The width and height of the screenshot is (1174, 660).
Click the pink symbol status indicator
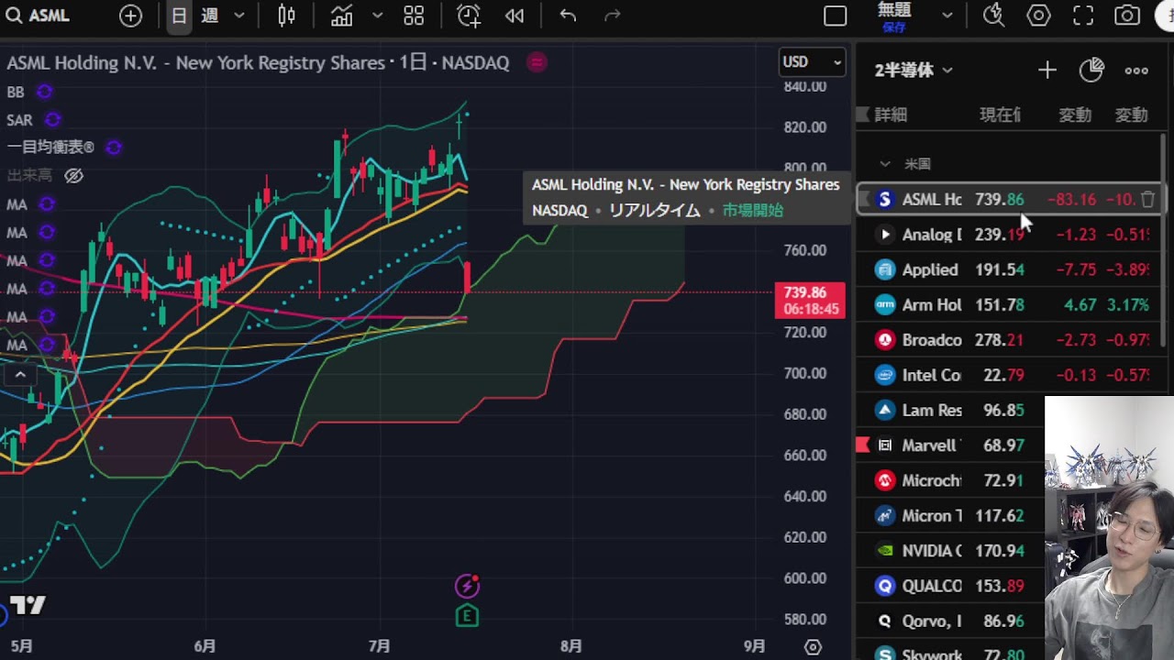click(537, 62)
